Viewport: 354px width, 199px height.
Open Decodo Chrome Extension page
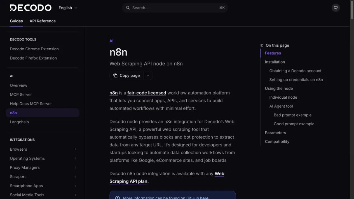[34, 49]
